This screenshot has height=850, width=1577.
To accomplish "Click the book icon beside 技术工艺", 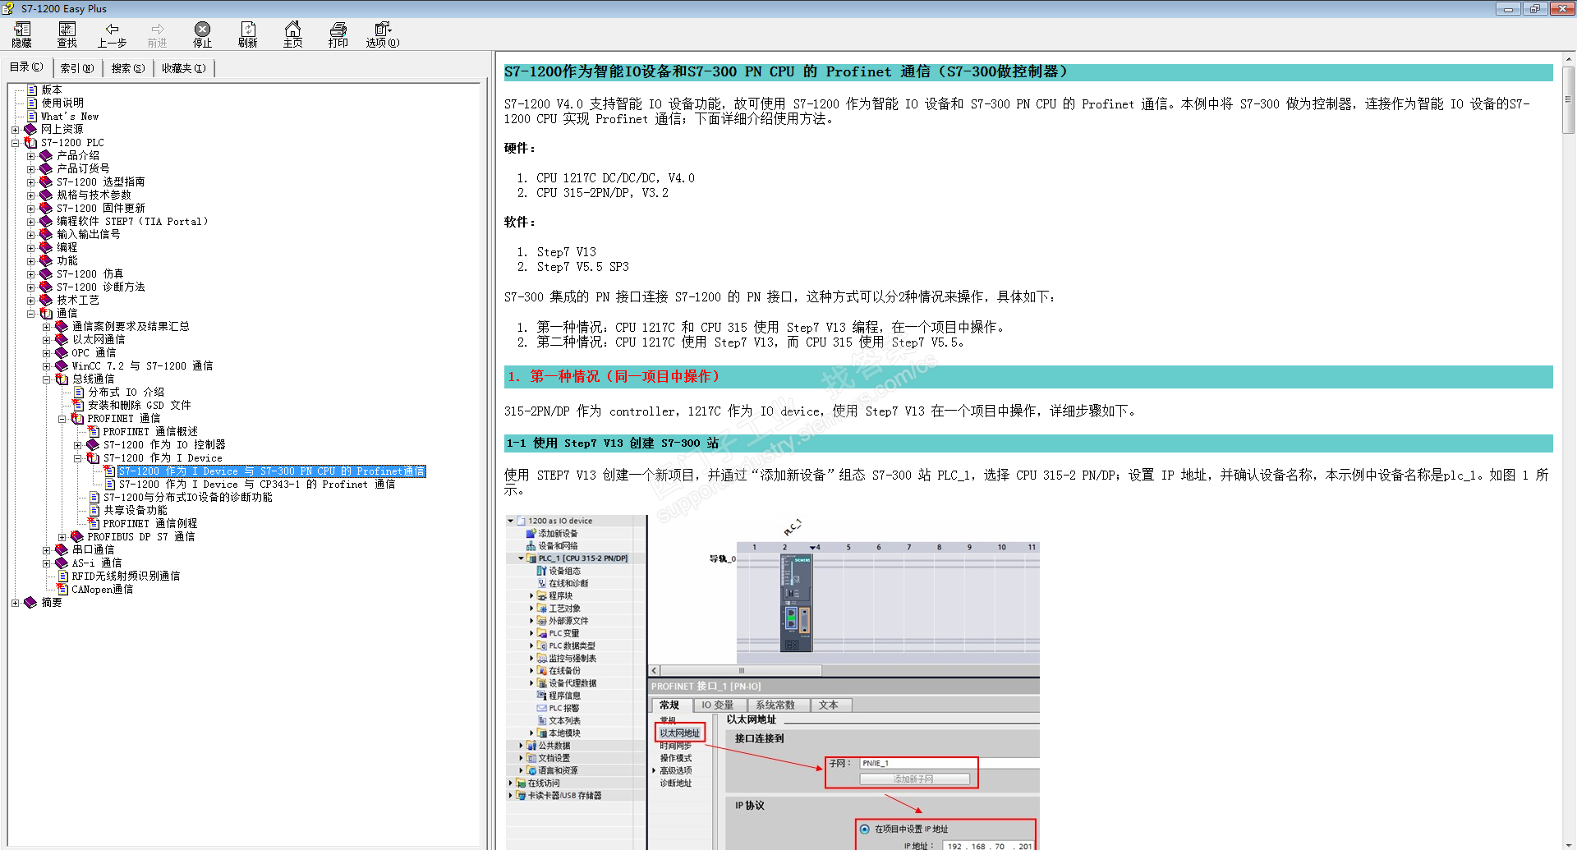I will pyautogui.click(x=47, y=300).
